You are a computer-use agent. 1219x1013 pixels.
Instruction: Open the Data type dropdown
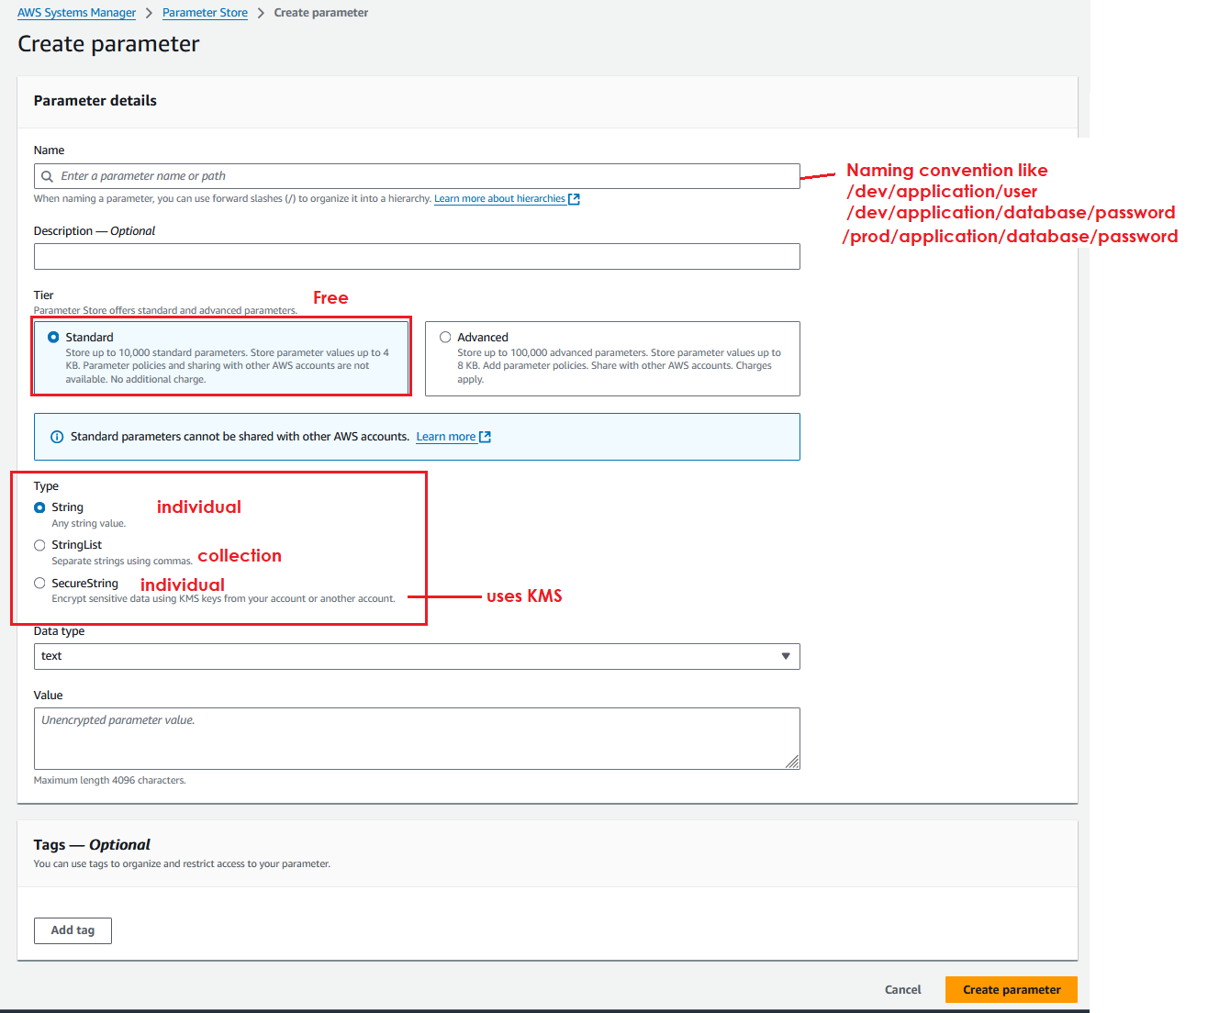tap(416, 656)
